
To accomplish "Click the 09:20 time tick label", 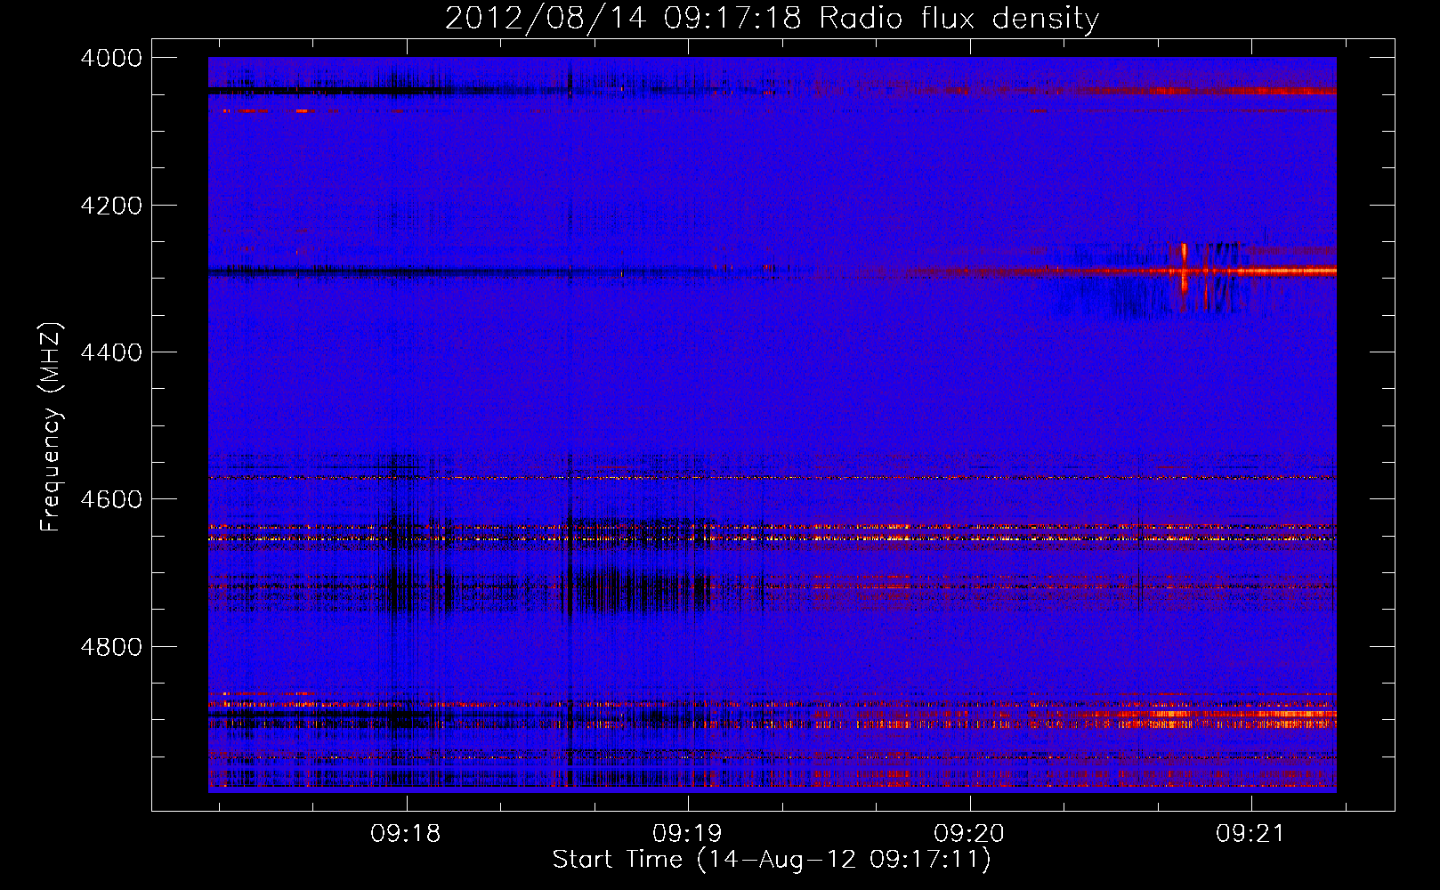I will (969, 833).
